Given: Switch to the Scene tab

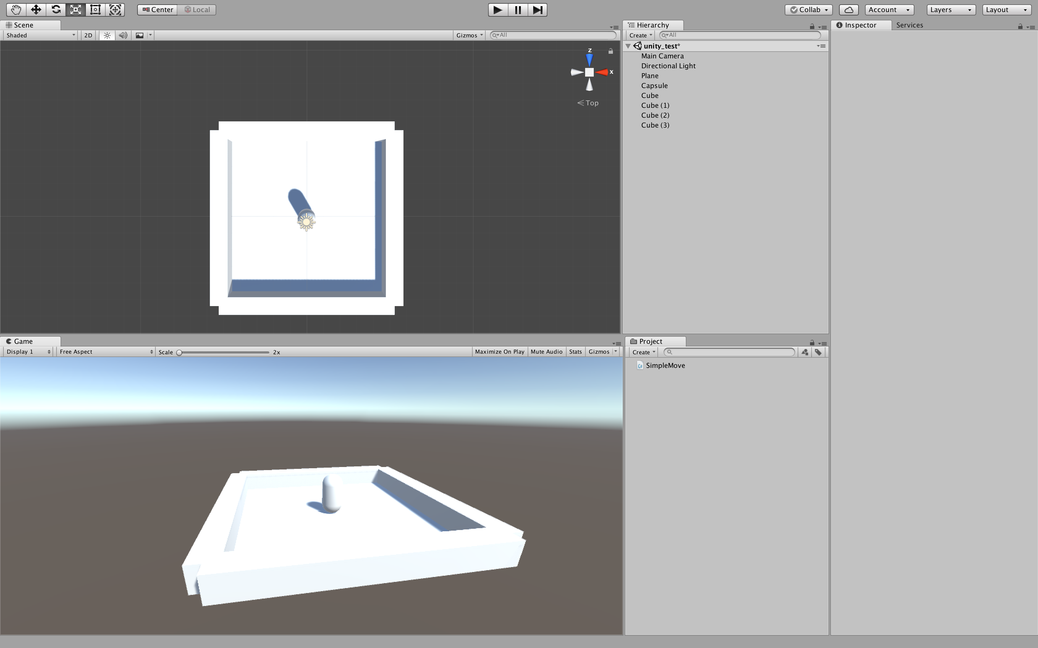Looking at the screenshot, I should (30, 25).
